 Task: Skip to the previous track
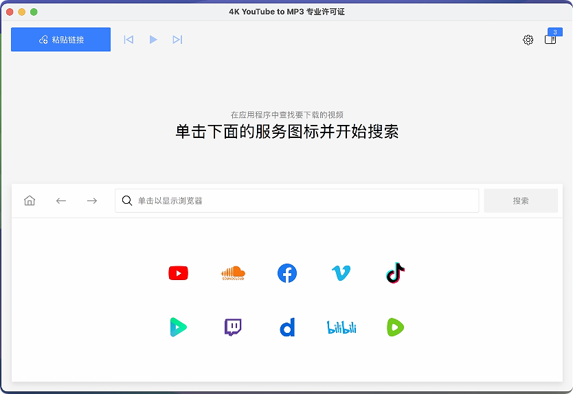(128, 40)
